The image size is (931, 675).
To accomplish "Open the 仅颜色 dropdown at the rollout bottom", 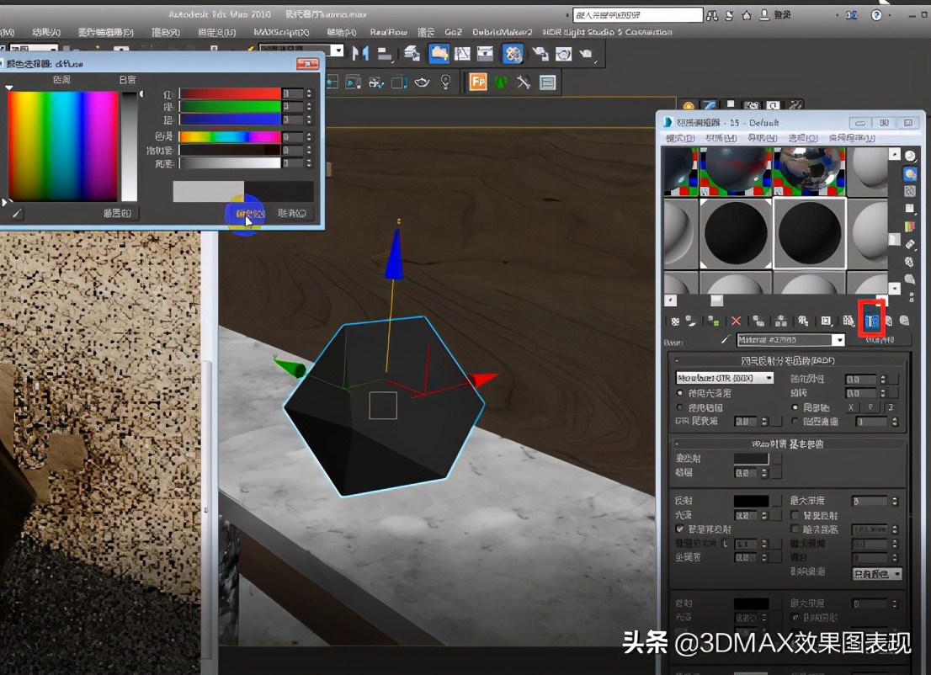I will coord(876,574).
